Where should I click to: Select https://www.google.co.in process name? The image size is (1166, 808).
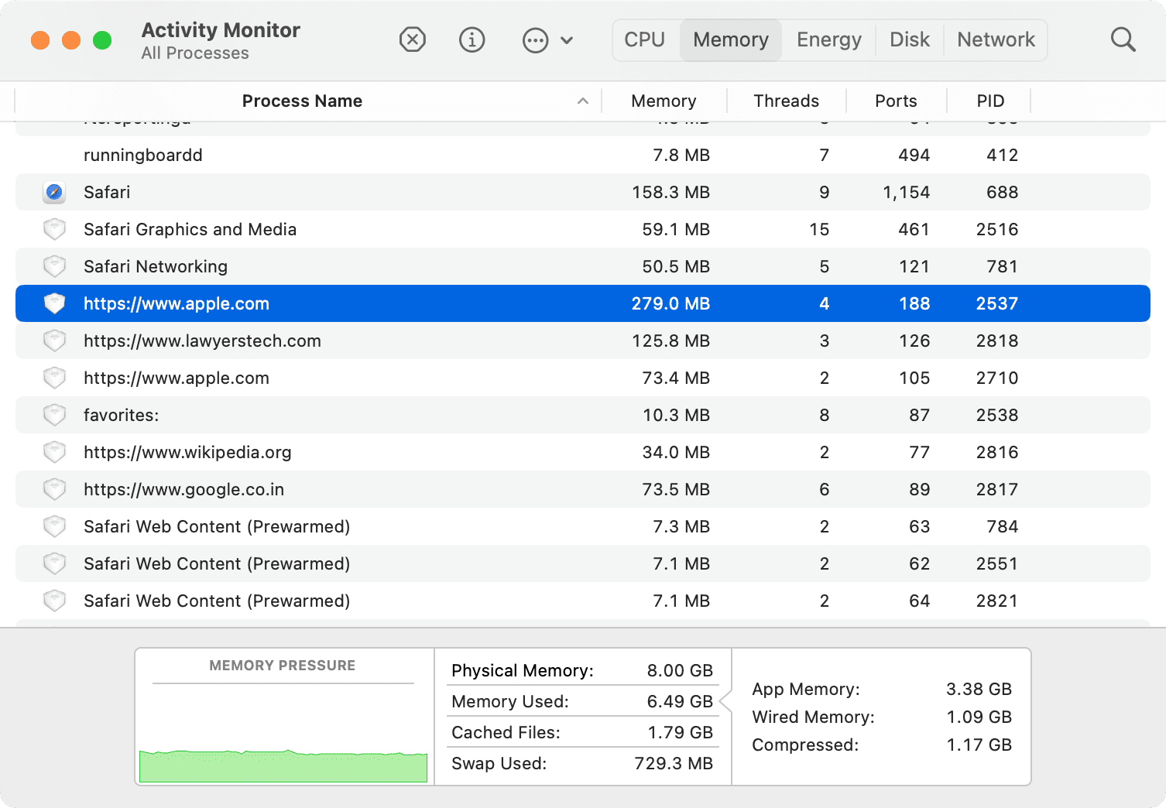183,489
